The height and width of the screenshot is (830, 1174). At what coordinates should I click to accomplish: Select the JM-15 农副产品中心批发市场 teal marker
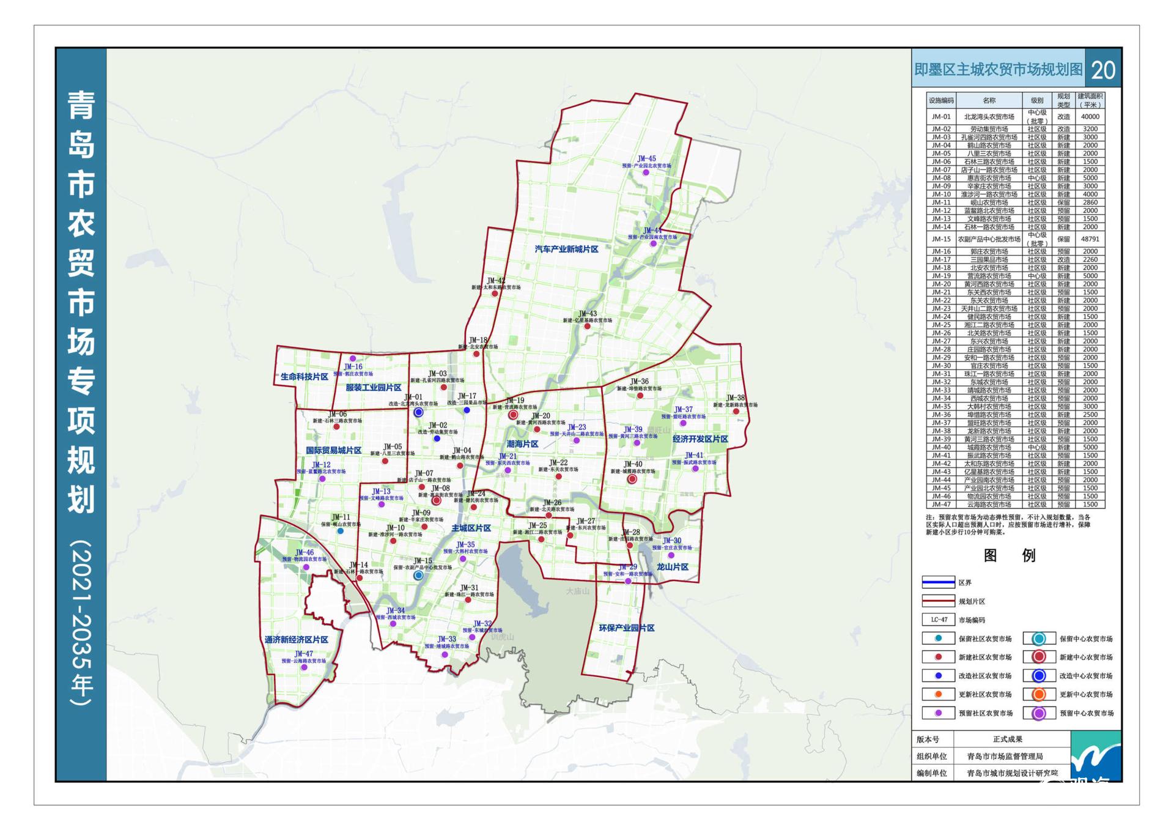pyautogui.click(x=418, y=576)
